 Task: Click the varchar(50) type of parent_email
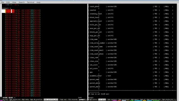point(112,87)
